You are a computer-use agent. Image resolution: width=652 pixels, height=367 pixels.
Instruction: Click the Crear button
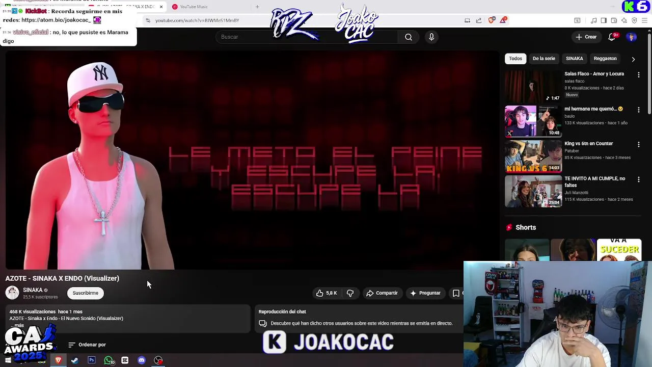tap(586, 37)
